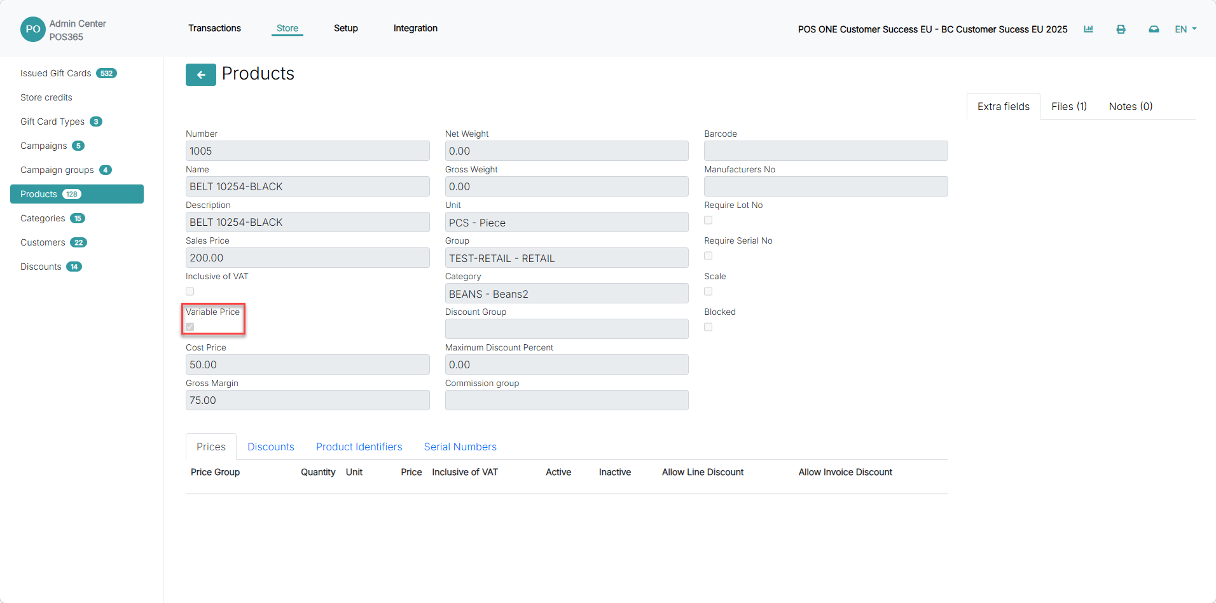Click the company name POS ONE Customer Success EU
The height and width of the screenshot is (603, 1216).
[x=933, y=29]
